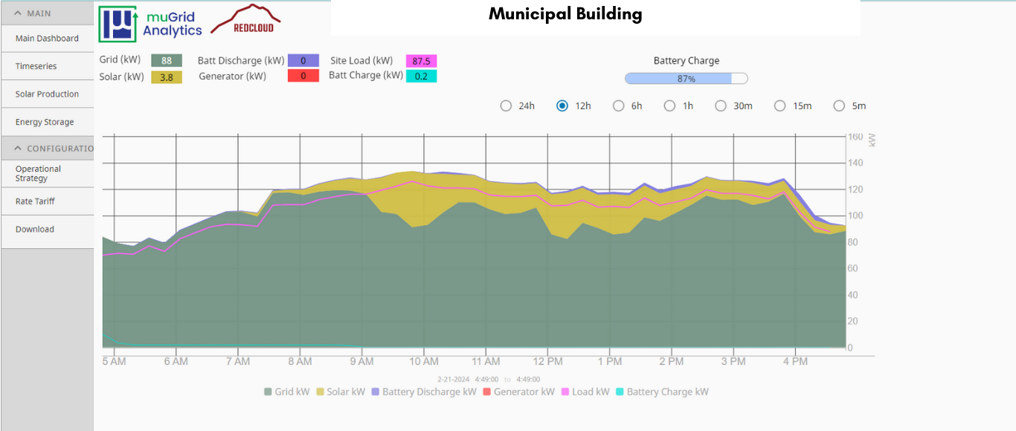Click the REDCLOUD logo
This screenshot has width=1016, height=431.
click(x=247, y=20)
